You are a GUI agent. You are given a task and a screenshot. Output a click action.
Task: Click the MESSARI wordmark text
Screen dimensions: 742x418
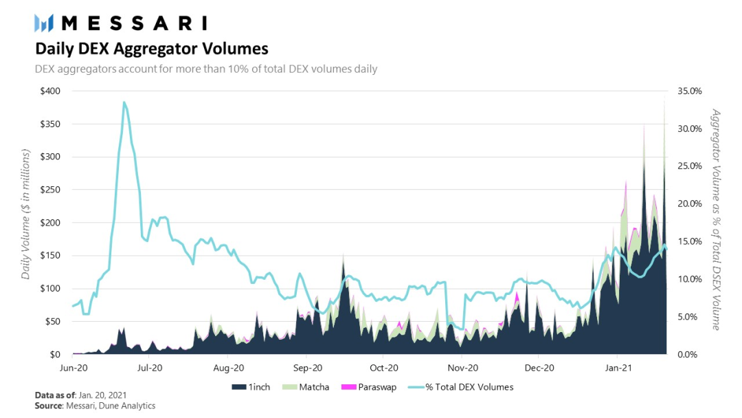click(135, 23)
